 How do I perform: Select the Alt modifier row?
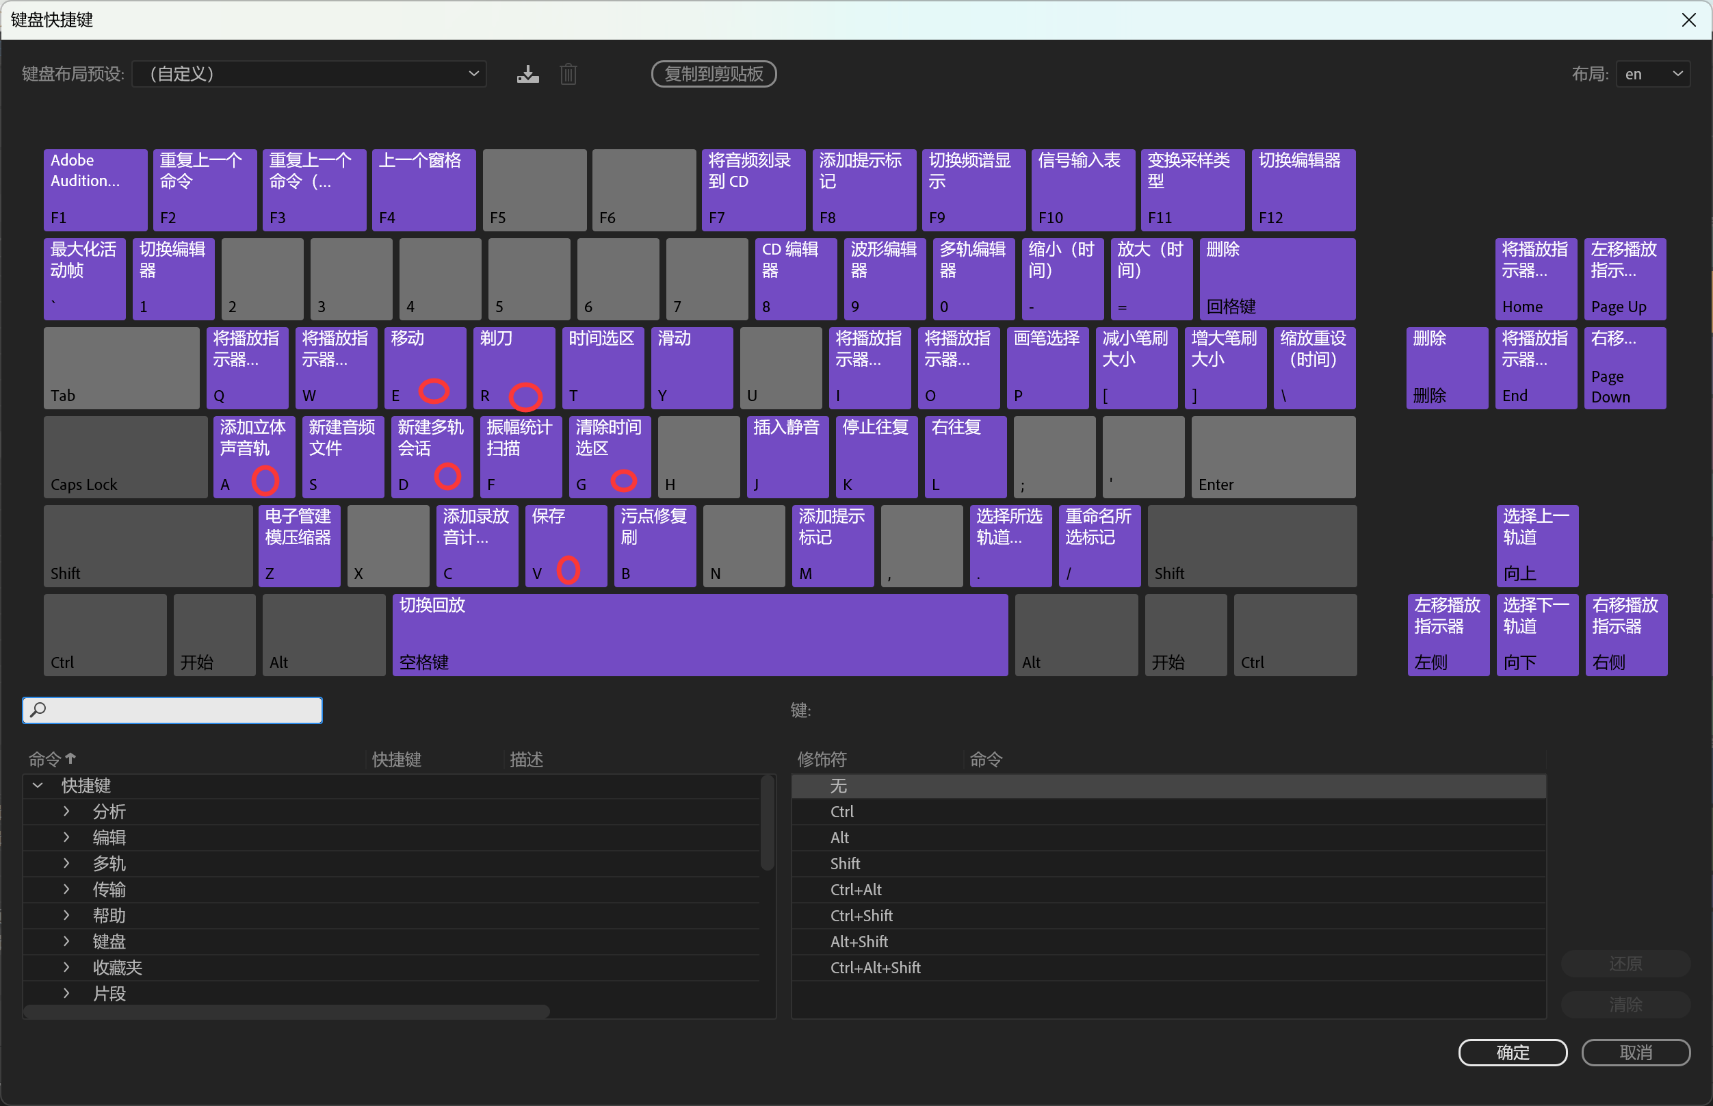point(1168,838)
